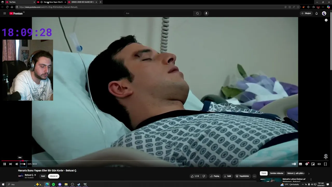Screen dimensions: 332x187
Task: Open a new browser tab
Action: coord(101,2)
